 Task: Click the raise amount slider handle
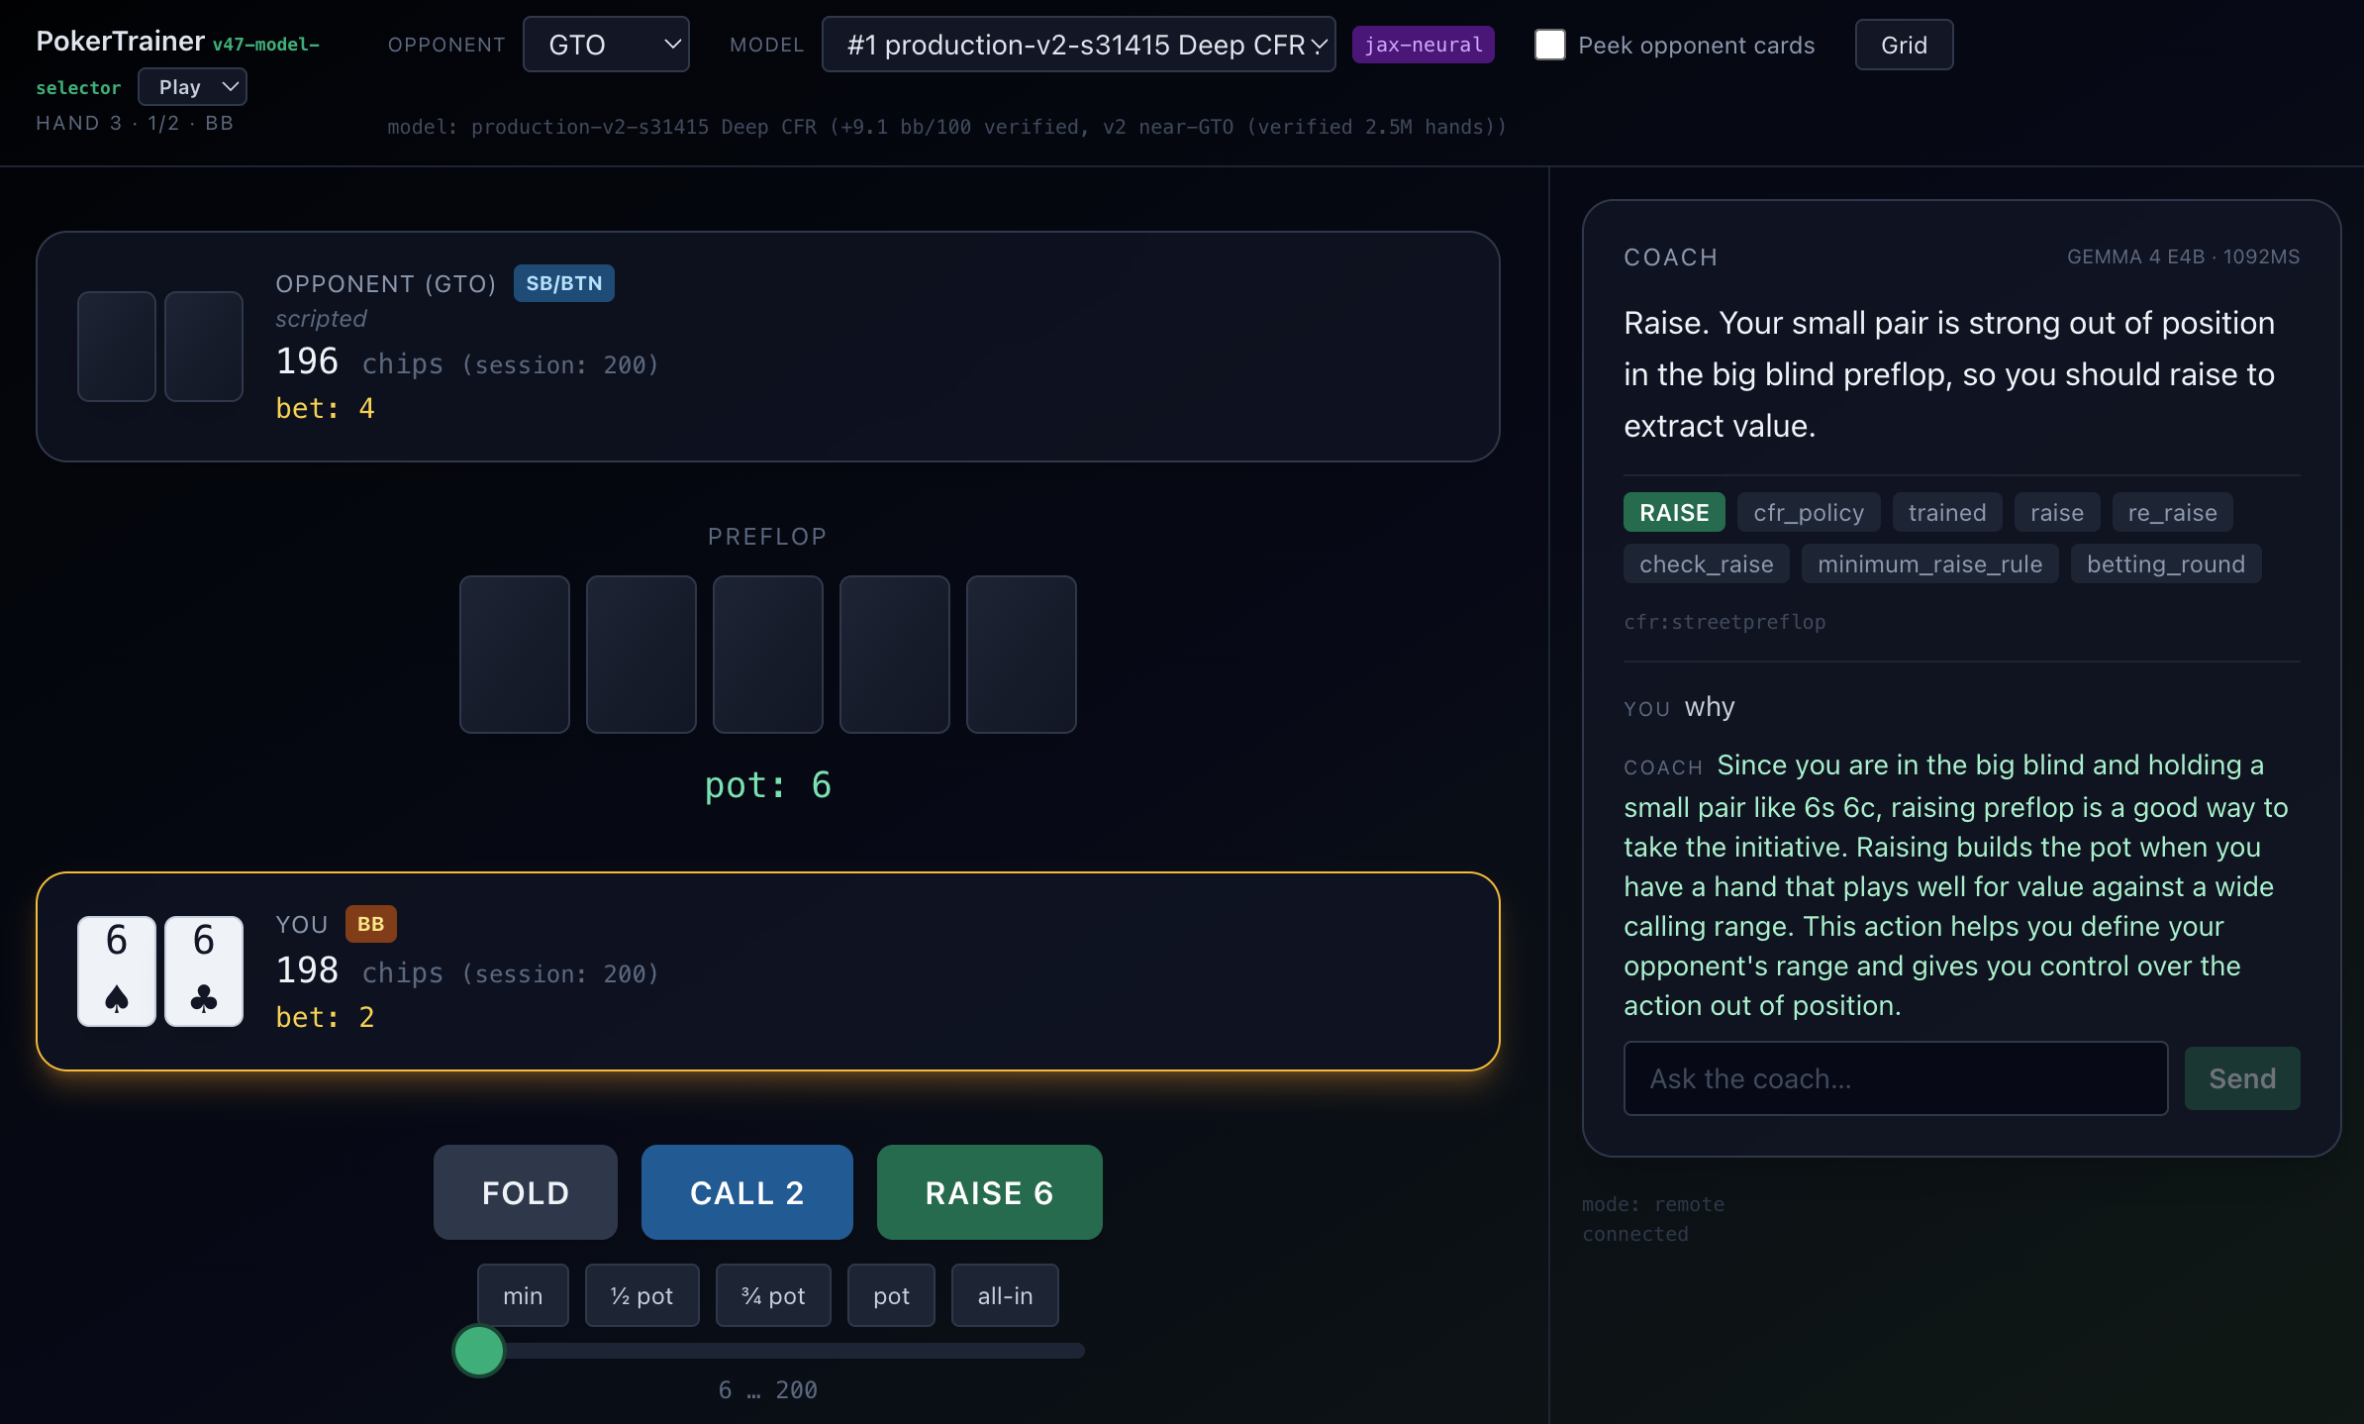tap(479, 1351)
